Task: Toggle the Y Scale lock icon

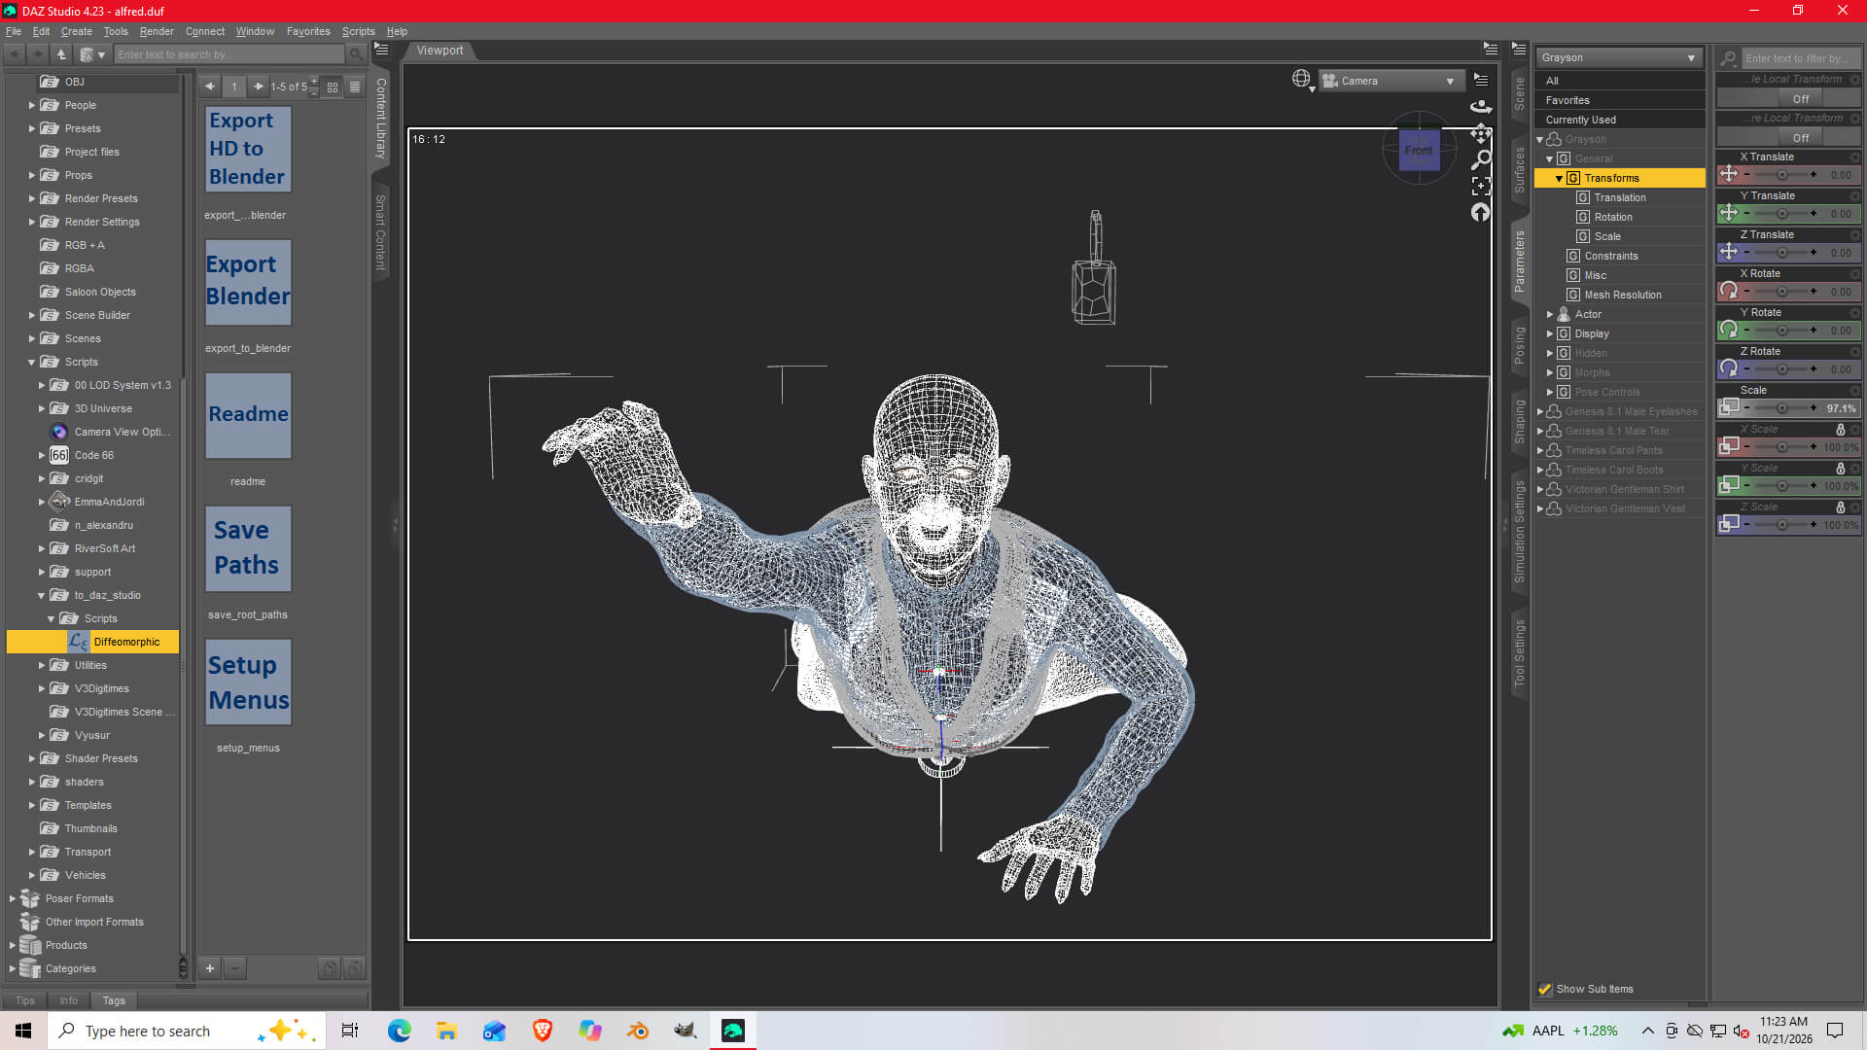Action: (x=1840, y=468)
